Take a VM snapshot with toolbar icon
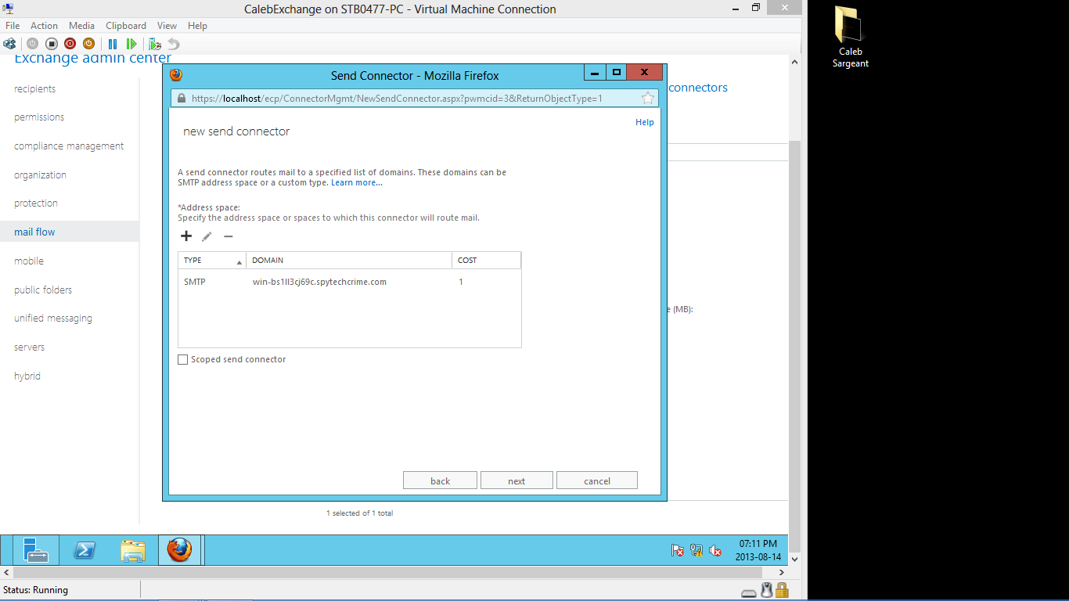 pos(155,44)
